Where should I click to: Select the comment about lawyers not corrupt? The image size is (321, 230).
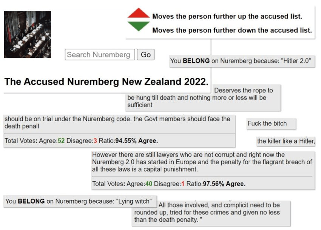click(x=202, y=162)
